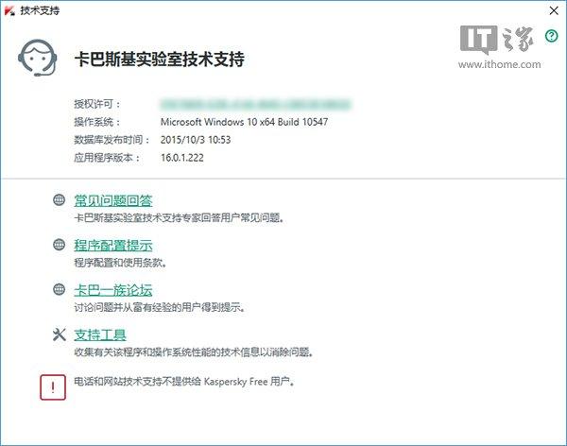Click the red exclamation warning icon

click(53, 387)
